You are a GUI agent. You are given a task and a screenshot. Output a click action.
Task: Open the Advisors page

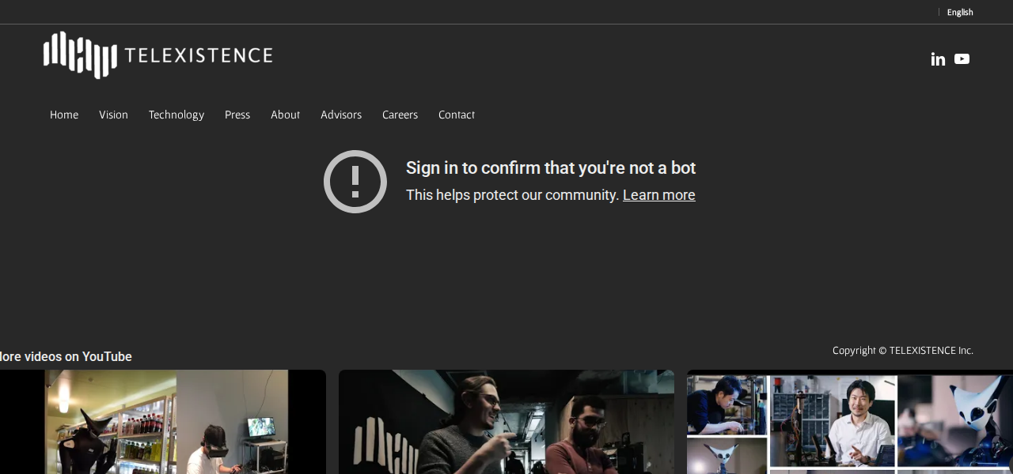point(341,115)
